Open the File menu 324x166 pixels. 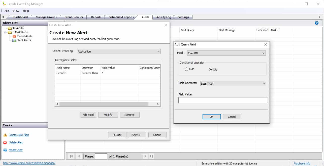tap(7, 11)
